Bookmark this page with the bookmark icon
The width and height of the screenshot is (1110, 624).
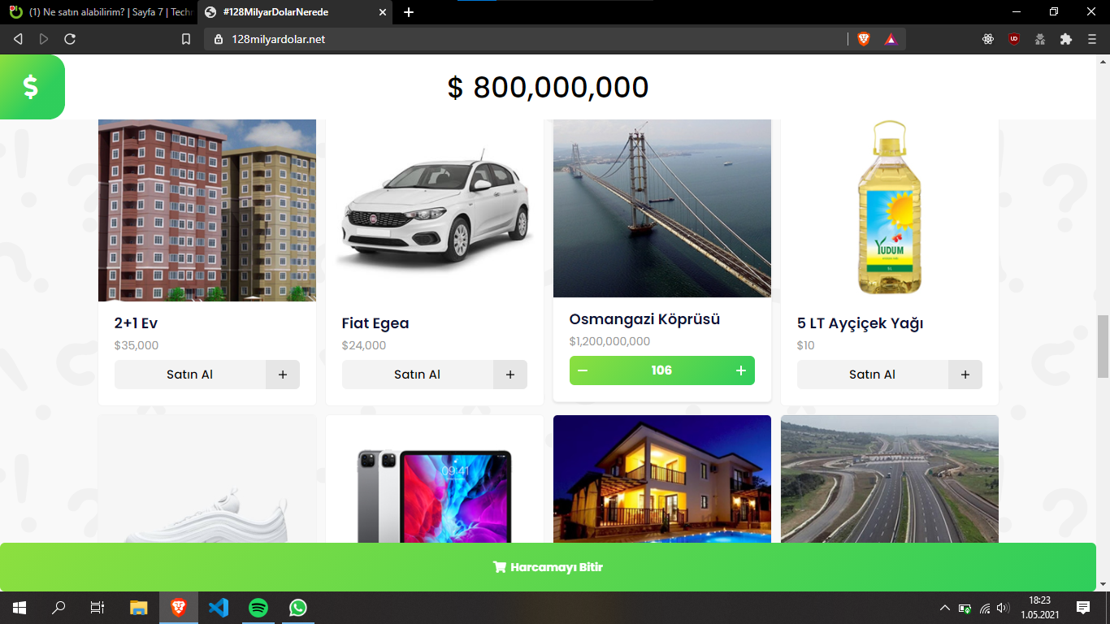coord(186,39)
